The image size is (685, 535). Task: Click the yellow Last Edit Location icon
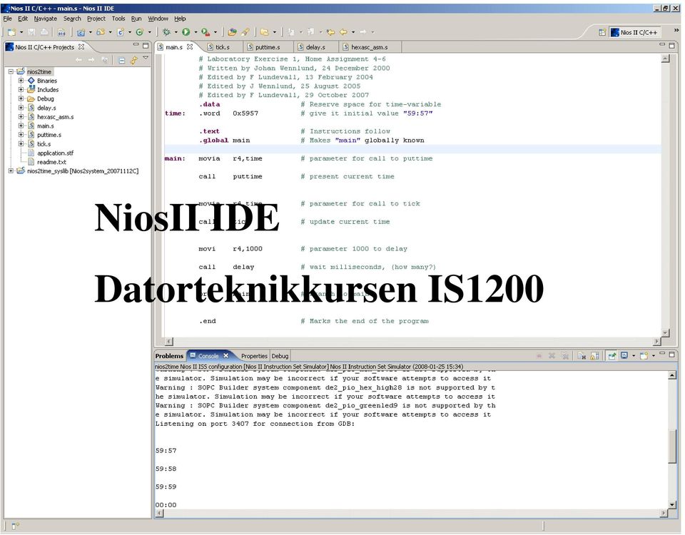point(330,32)
